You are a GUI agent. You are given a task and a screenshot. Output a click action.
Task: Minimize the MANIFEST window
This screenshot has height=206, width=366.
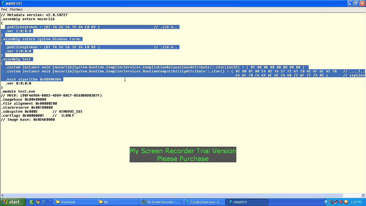point(350,3)
